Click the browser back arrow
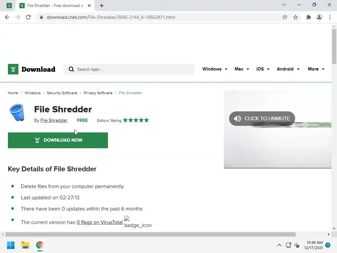 click(7, 17)
